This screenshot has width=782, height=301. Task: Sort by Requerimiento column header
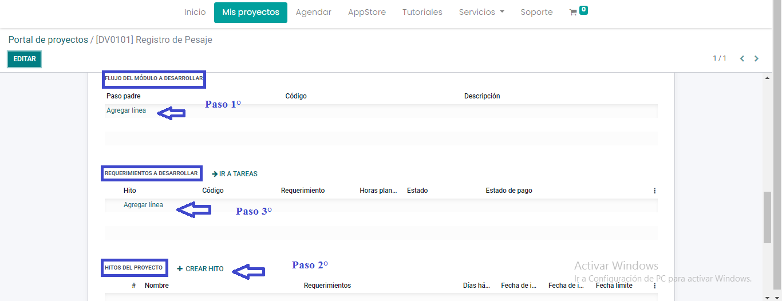coord(303,191)
